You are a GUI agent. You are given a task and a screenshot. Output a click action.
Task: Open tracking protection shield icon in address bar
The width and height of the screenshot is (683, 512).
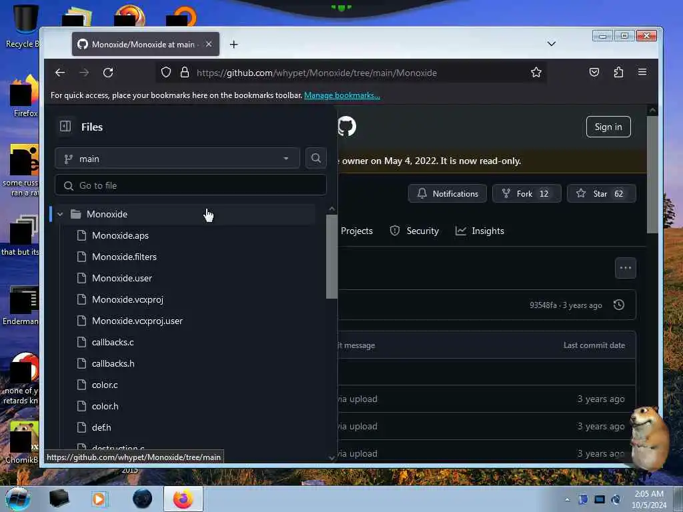[x=166, y=72]
